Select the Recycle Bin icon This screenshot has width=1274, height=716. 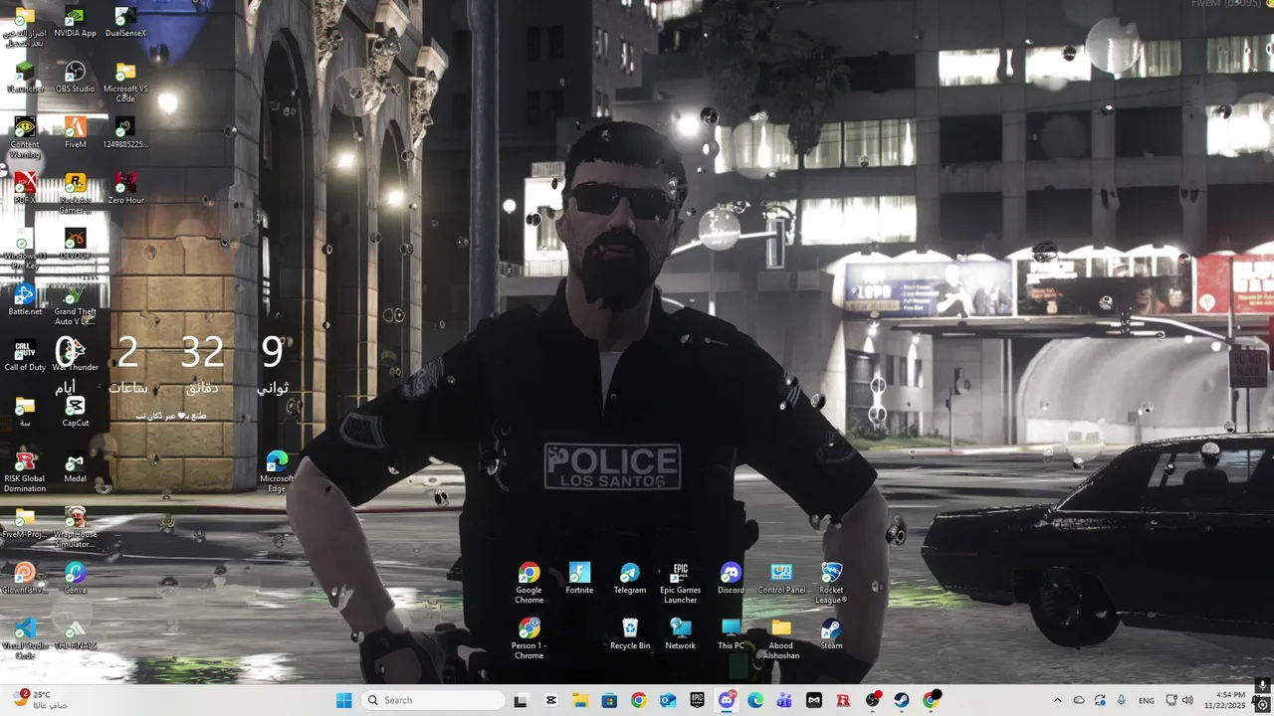630,635
